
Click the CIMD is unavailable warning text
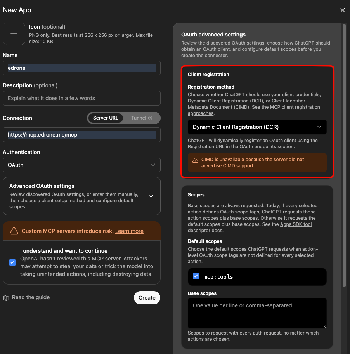pyautogui.click(x=253, y=163)
